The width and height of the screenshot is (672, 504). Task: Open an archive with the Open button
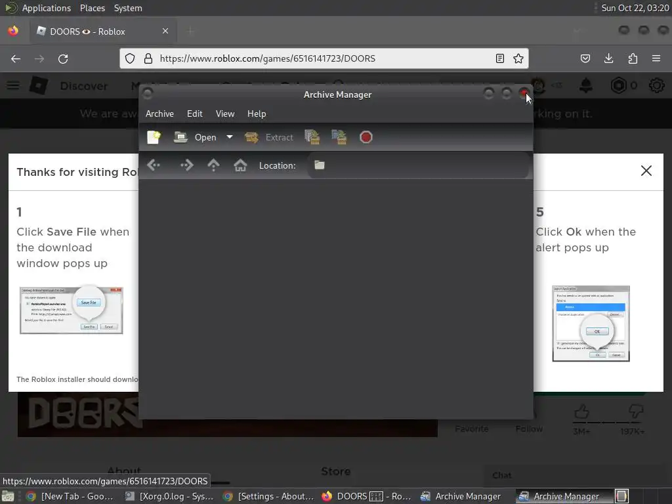[x=196, y=137]
